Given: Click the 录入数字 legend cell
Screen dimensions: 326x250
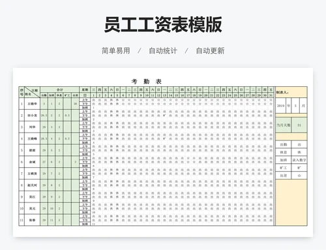Looking at the screenshot, I should click(299, 160).
